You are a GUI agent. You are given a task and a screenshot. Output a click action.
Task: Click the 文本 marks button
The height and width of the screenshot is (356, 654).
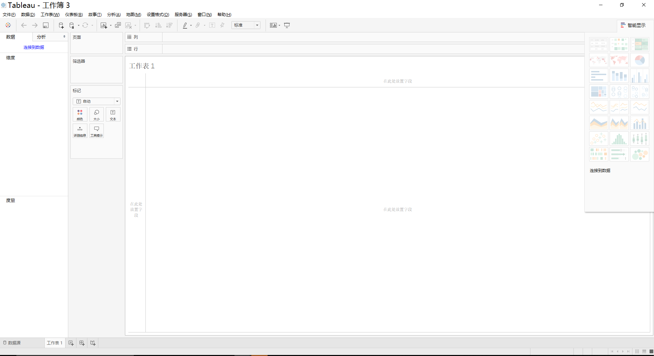click(113, 115)
